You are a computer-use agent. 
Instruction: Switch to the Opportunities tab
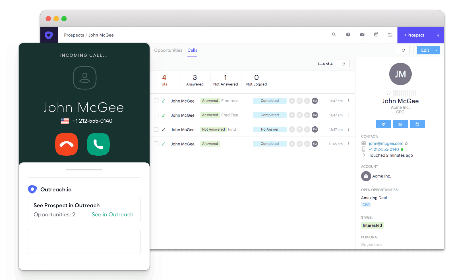[x=168, y=50]
